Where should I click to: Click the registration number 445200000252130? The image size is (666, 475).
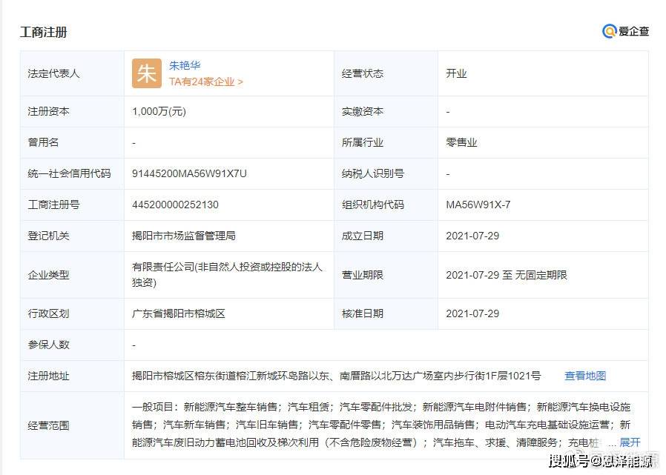tap(175, 205)
